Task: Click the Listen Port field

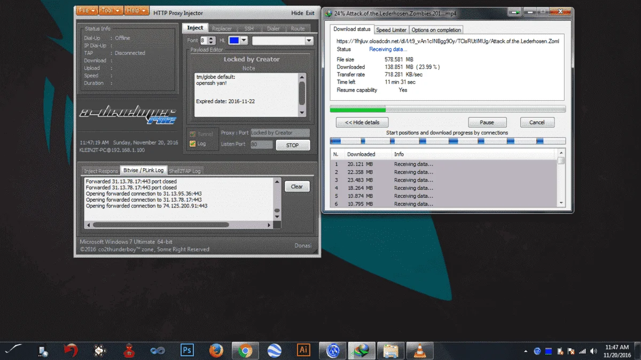Action: (x=261, y=145)
